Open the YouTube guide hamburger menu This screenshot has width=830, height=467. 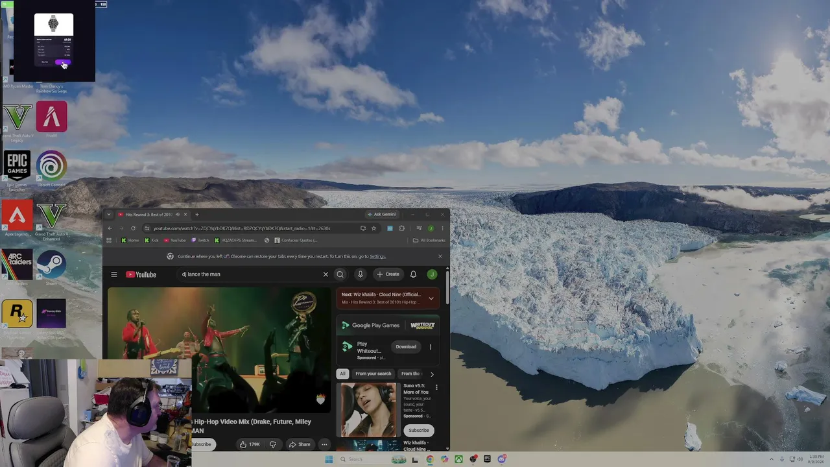(114, 274)
